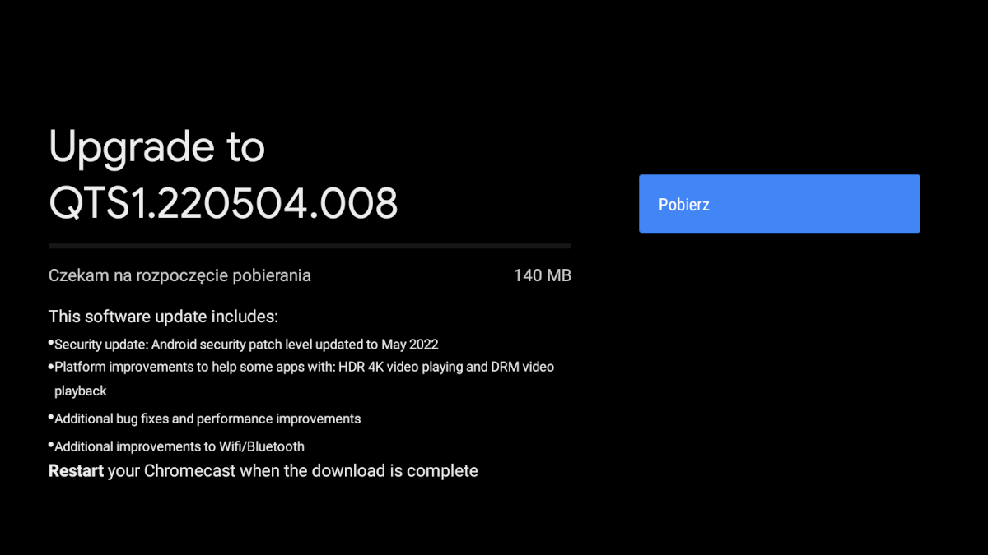Screen dimensions: 988x555
Task: Click the 'Upgrade to' heading text
Action: (156, 146)
